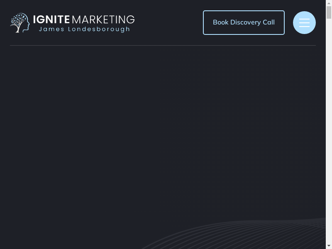Click the vertical scrollbar thumb
Viewport: 332px width, 249px height.
[x=329, y=12]
